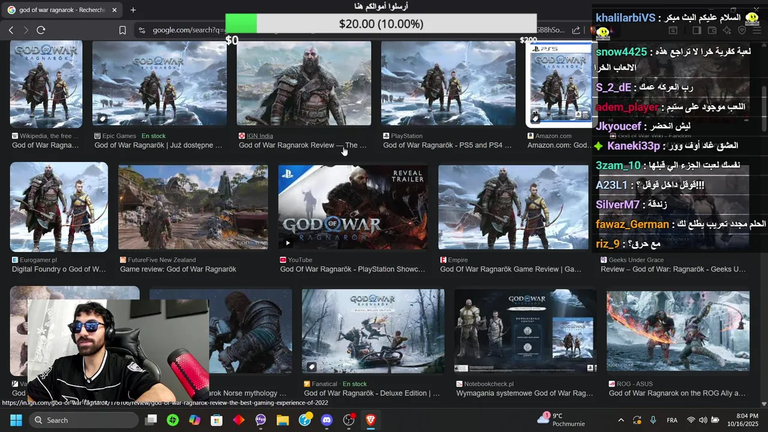This screenshot has height=432, width=768.
Task: Open the PlayStation PS5 and PS4 image
Action: (448, 83)
